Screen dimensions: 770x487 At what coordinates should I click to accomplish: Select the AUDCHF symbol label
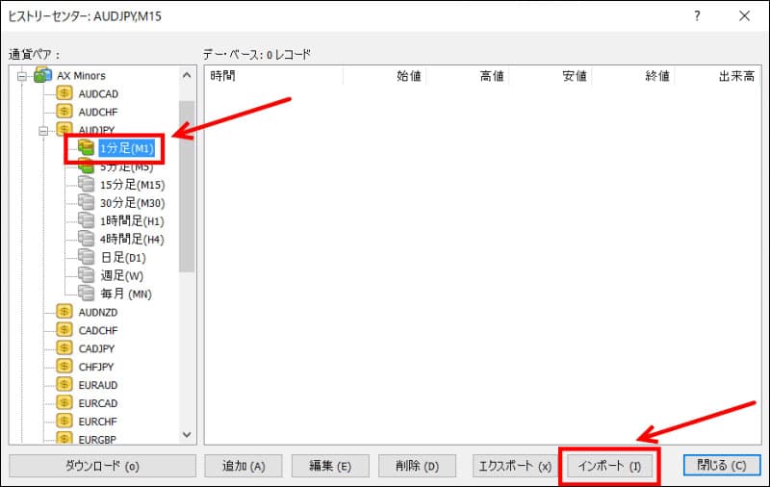pos(98,112)
